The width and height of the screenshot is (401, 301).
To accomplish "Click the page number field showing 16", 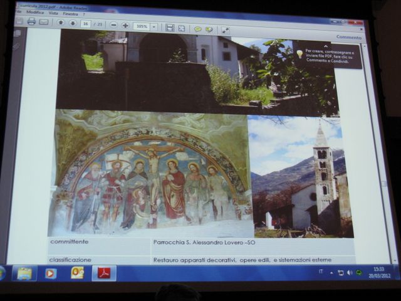I will (86, 24).
